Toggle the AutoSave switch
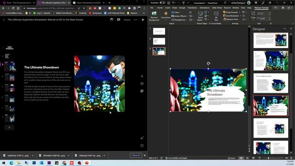 pos(162,3)
